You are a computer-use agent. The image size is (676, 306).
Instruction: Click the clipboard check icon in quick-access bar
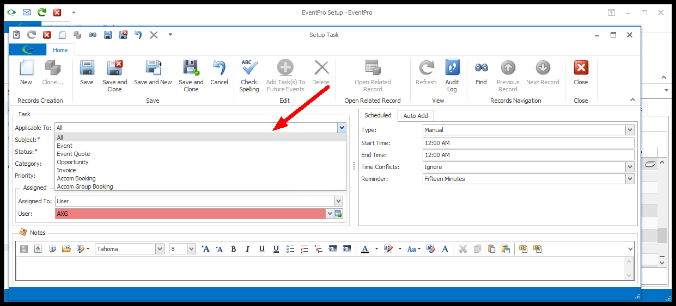16,34
